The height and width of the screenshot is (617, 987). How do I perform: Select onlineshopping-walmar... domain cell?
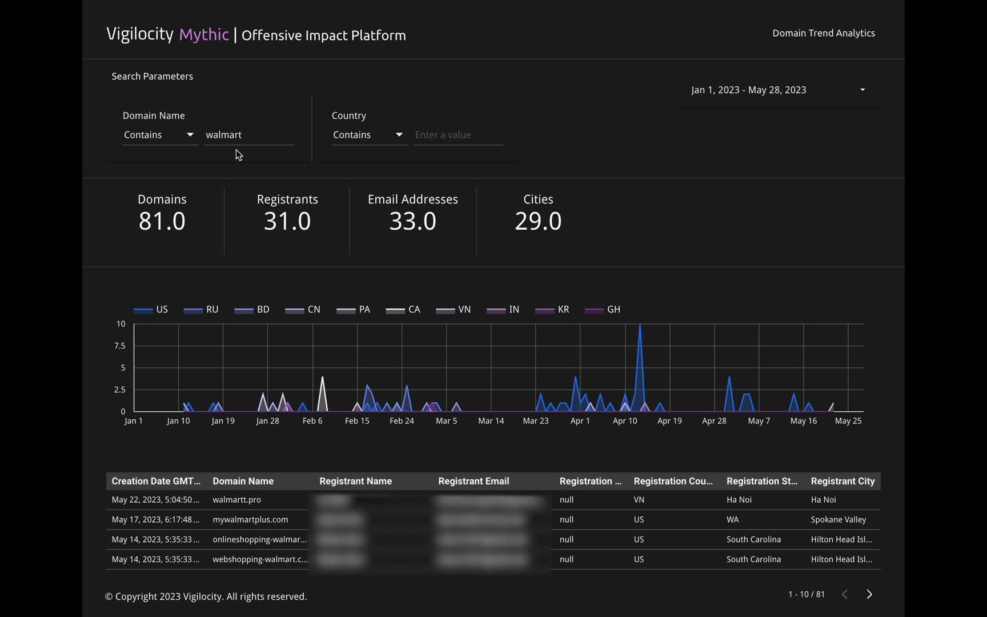coord(259,540)
